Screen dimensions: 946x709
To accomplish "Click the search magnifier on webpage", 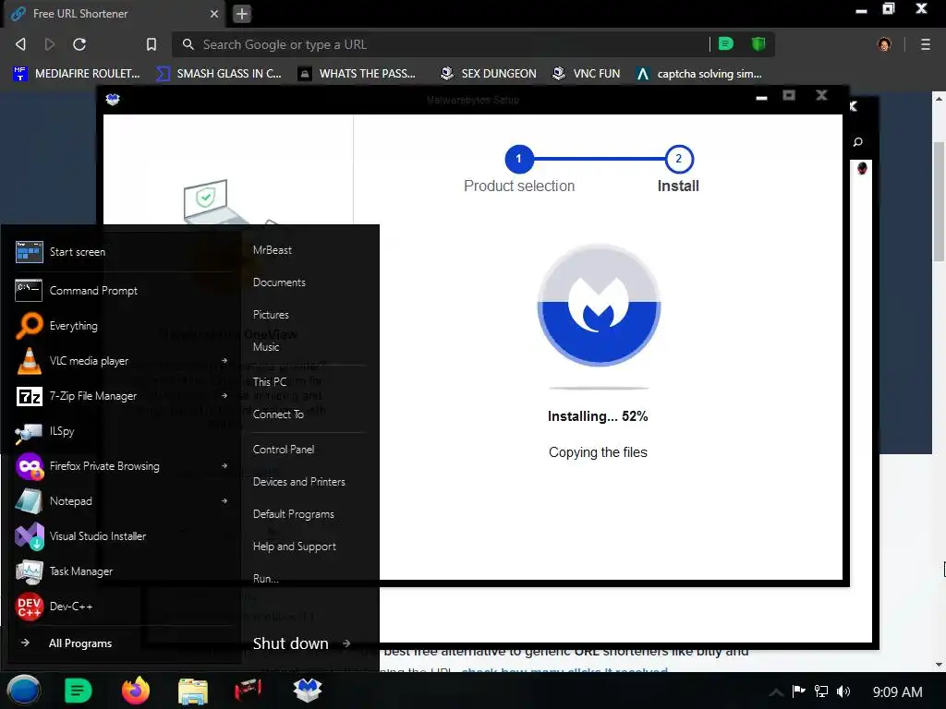I will 858,142.
